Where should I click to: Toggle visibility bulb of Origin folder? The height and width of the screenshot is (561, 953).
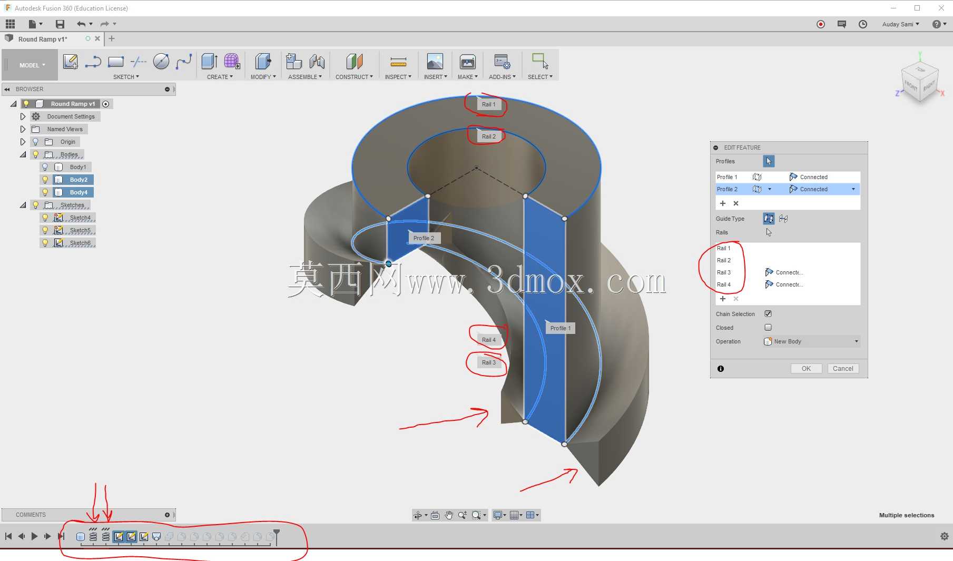pos(35,142)
